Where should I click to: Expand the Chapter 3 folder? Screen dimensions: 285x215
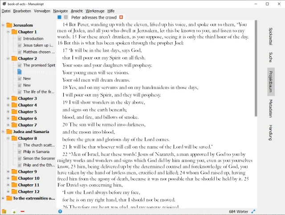pos(8,98)
